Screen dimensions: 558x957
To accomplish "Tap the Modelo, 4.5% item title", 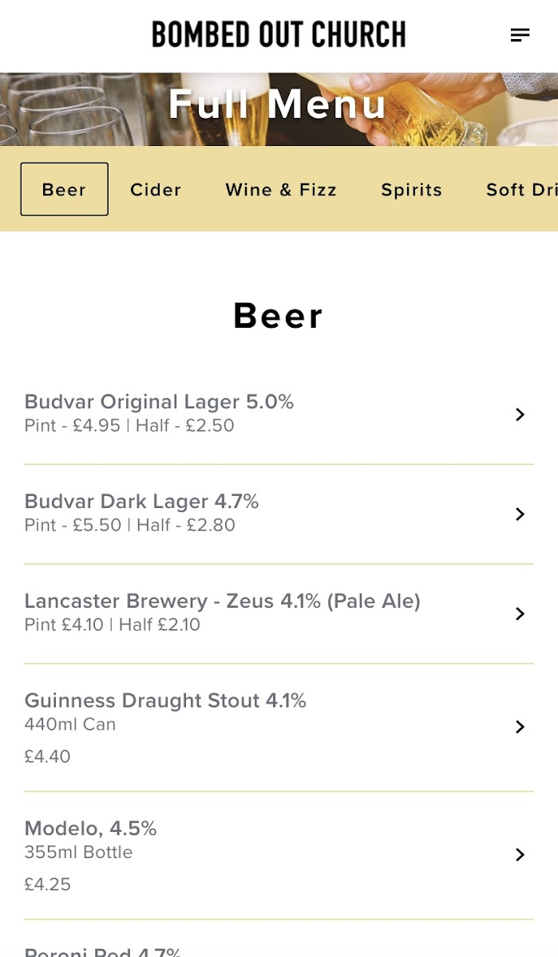I will point(90,829).
